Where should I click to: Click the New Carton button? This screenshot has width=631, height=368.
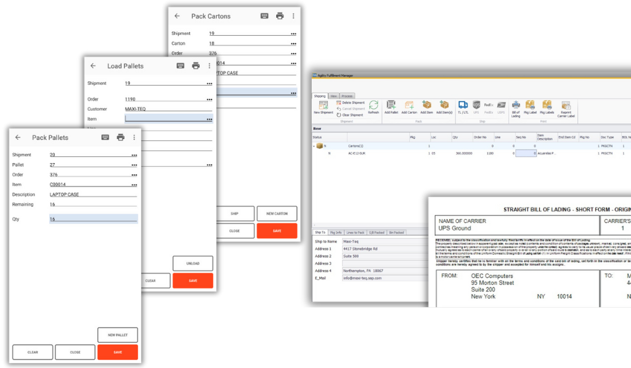click(x=277, y=214)
